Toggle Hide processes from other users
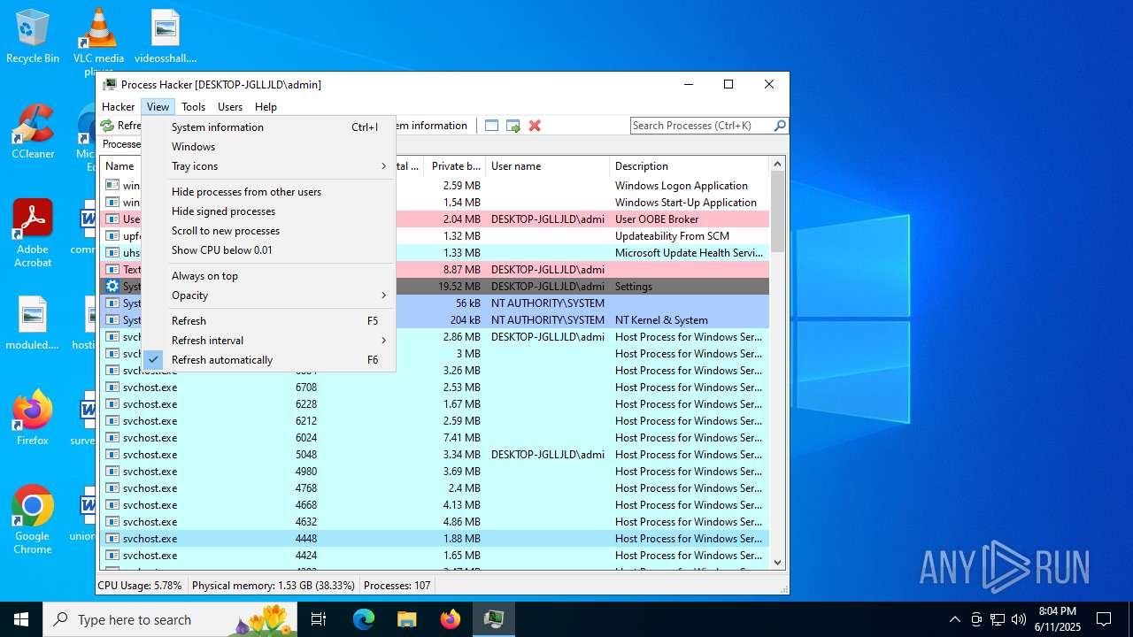 [x=268, y=192]
